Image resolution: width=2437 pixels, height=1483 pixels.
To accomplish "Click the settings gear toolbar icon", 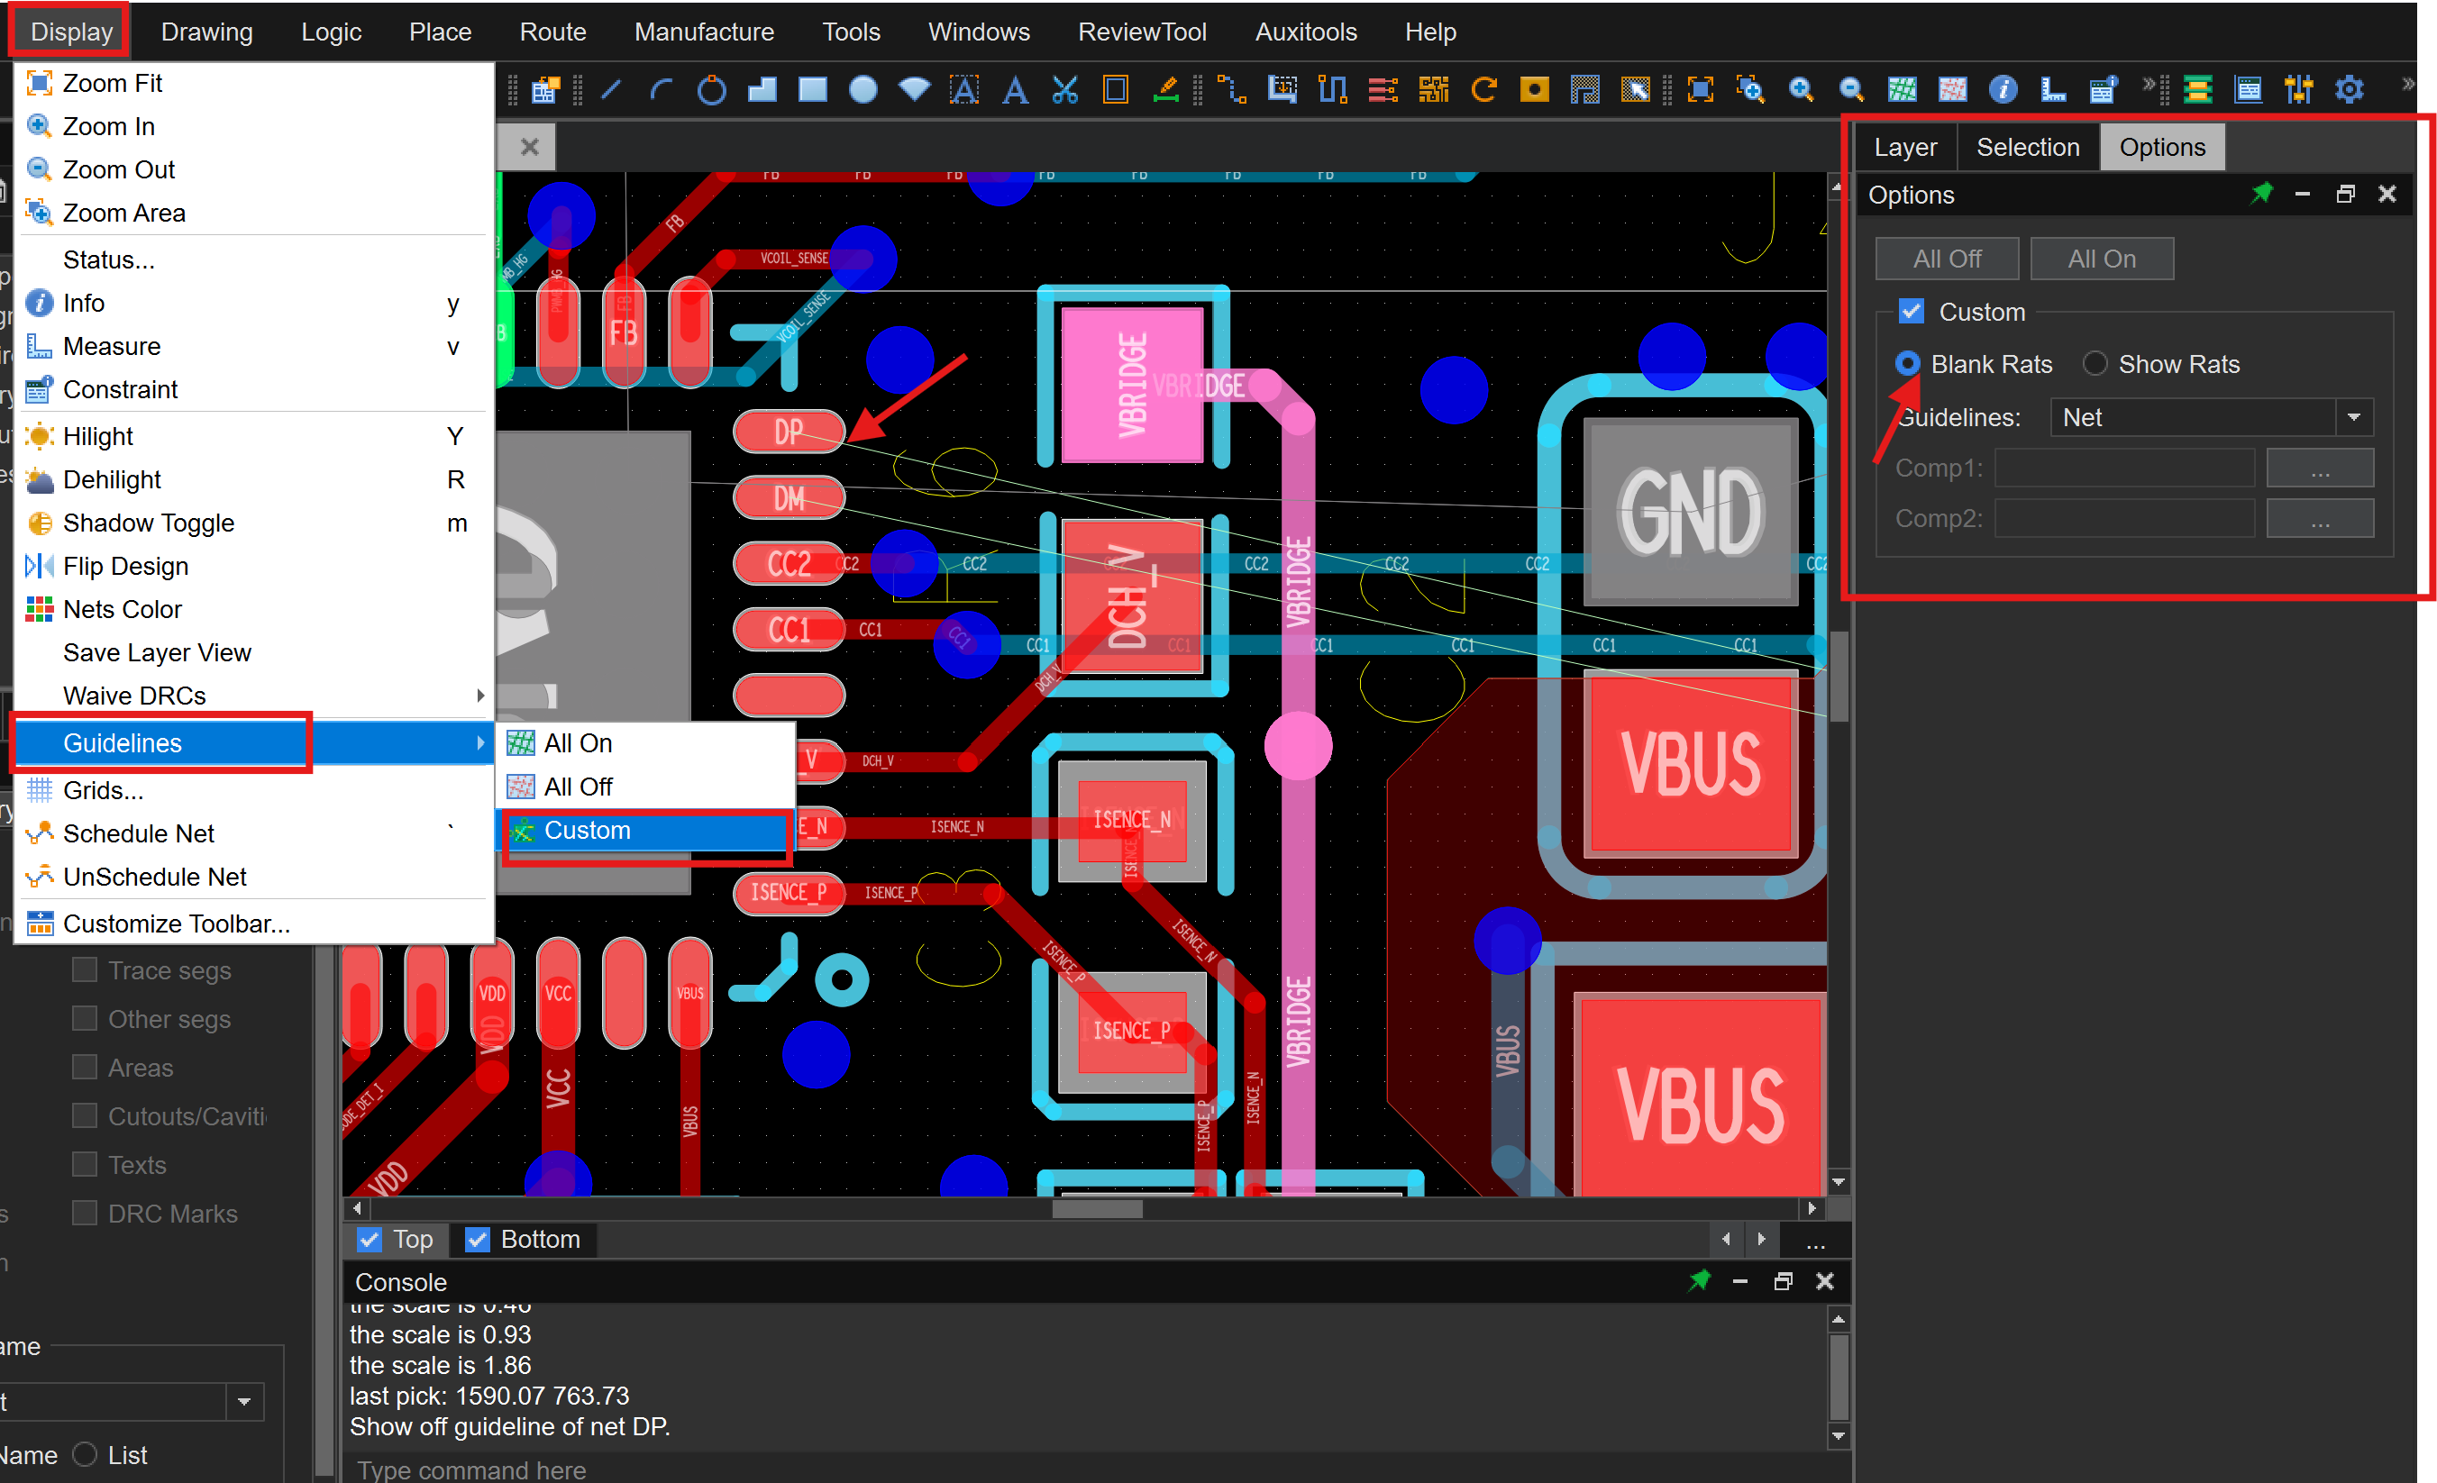I will pos(2349,90).
